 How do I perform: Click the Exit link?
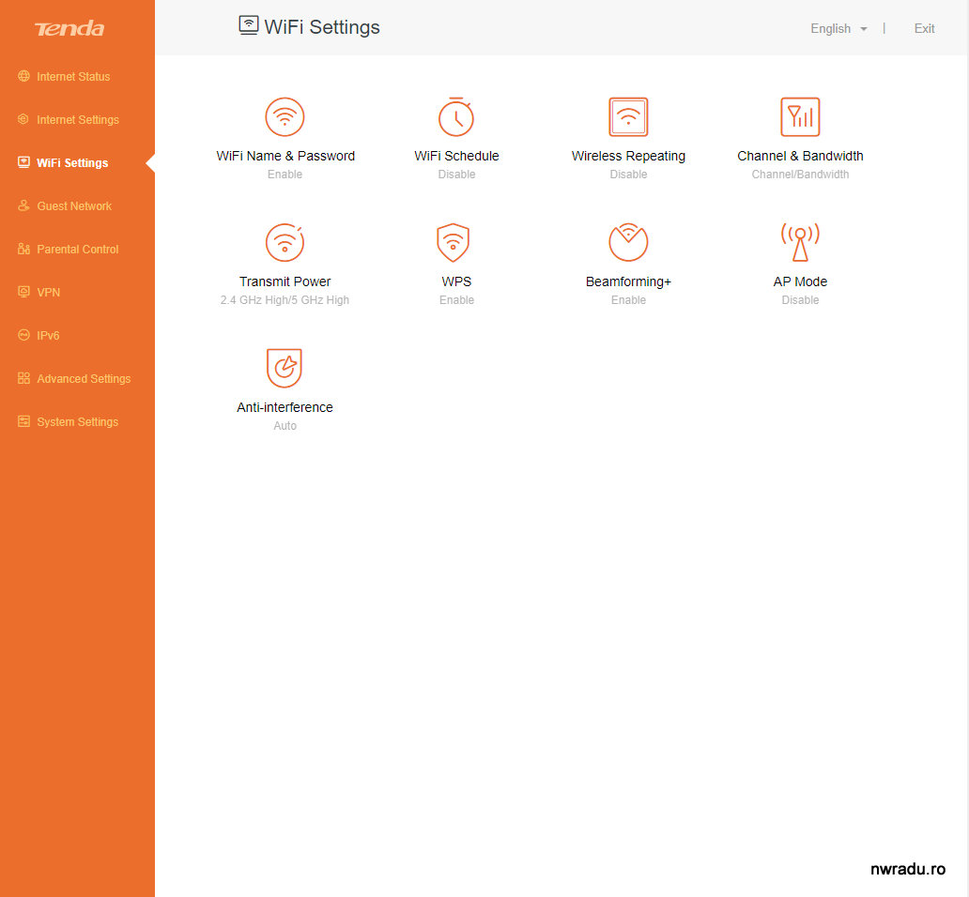(x=924, y=29)
